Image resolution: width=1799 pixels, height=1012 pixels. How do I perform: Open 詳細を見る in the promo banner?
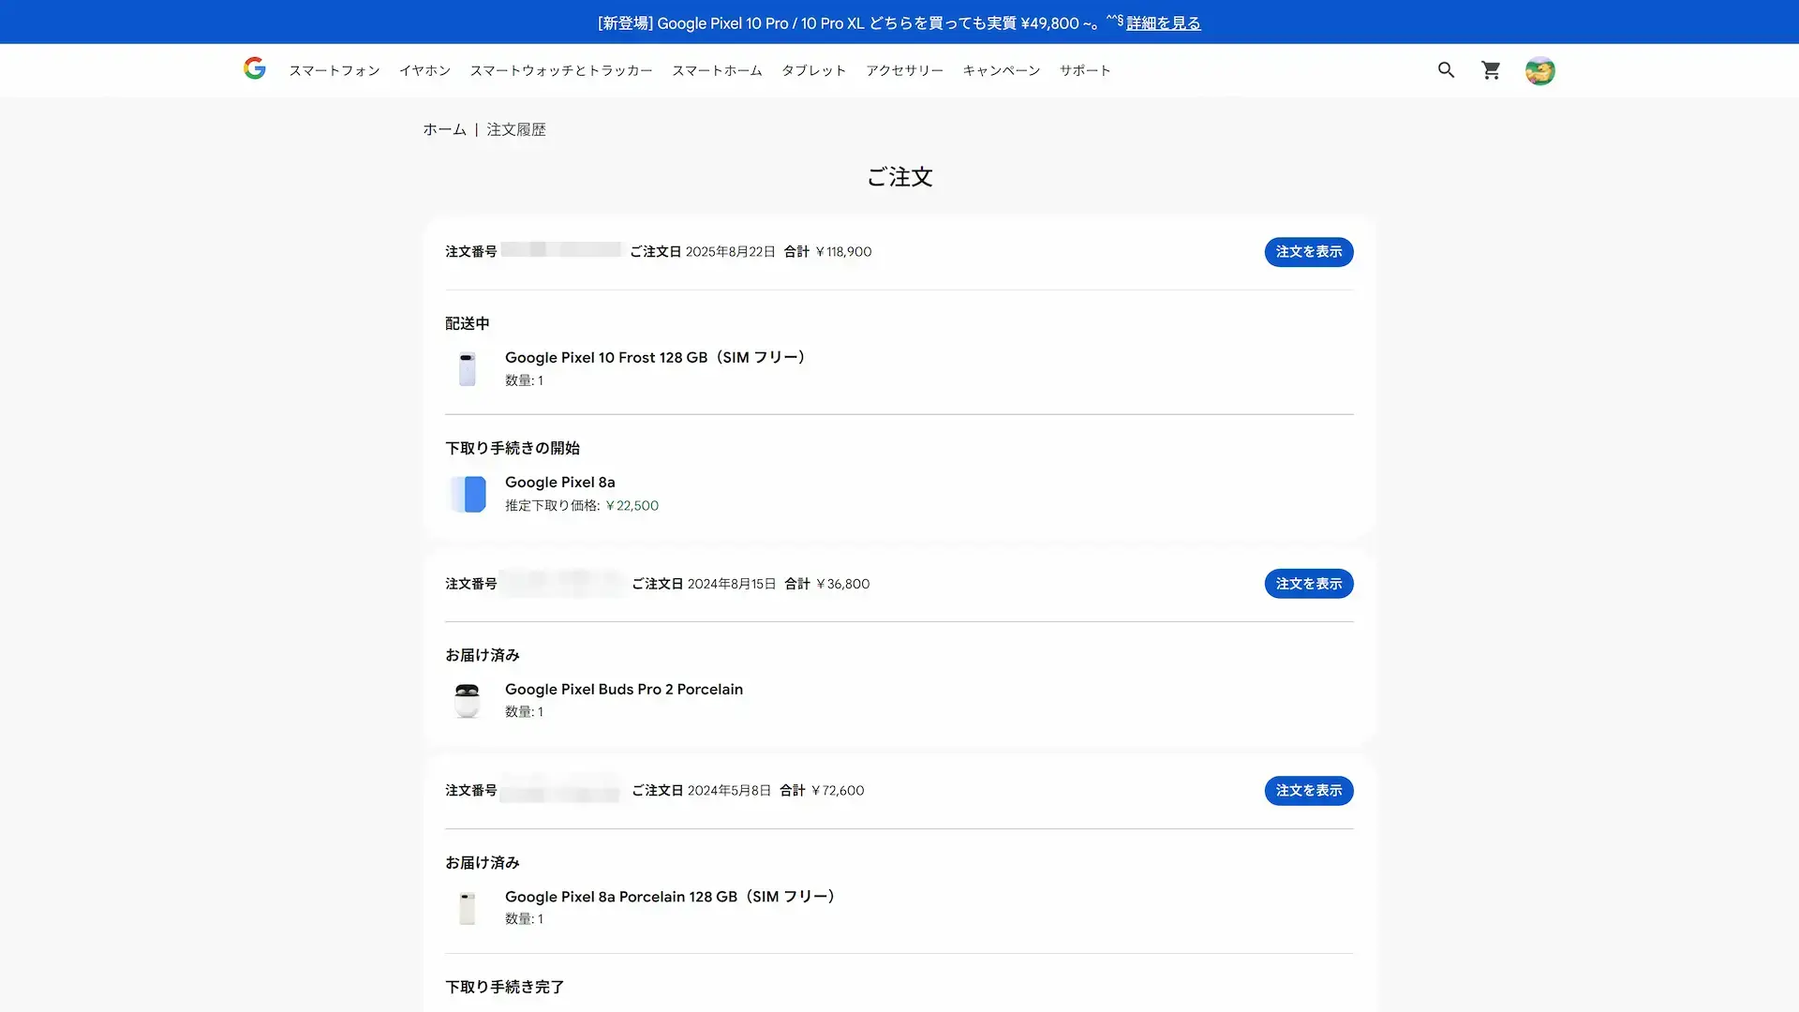[1161, 22]
